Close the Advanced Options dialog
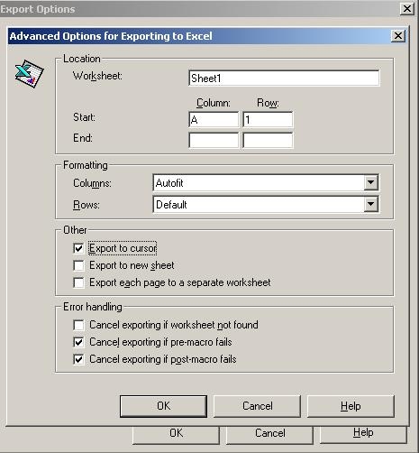 click(x=398, y=36)
